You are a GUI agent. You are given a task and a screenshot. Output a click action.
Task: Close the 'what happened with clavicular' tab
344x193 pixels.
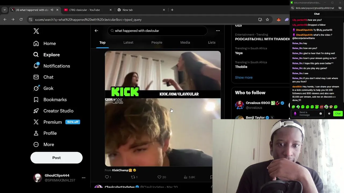(57, 10)
